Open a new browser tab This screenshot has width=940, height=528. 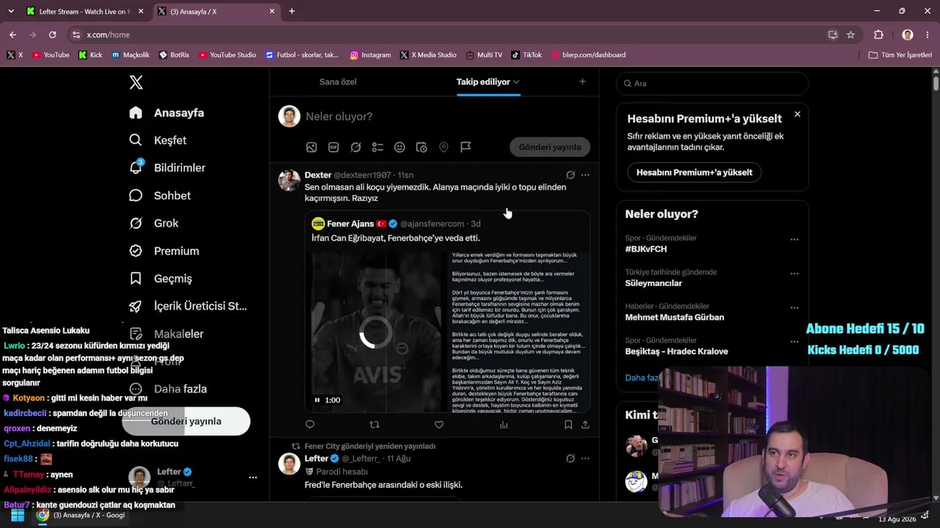point(292,12)
